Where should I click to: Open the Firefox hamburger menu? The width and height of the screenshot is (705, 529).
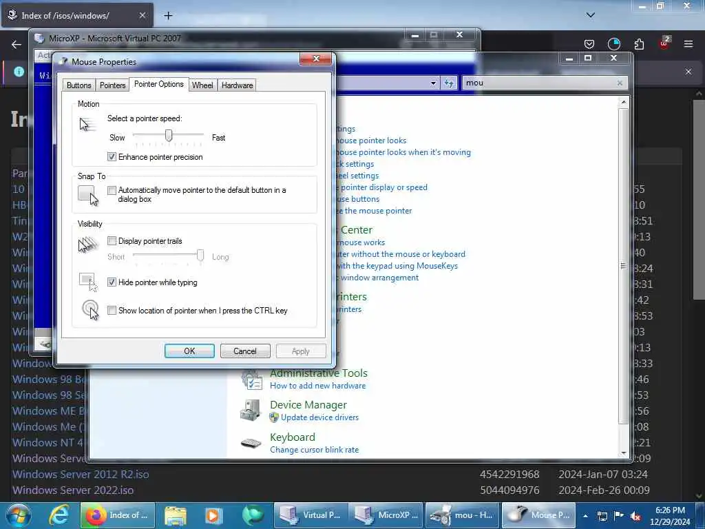coord(688,44)
